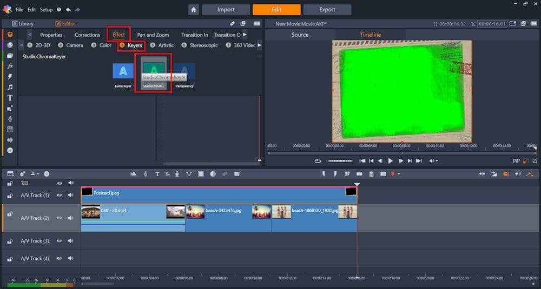Select the Luma Keyer effect thumbnail
The image size is (541, 289).
(x=123, y=71)
